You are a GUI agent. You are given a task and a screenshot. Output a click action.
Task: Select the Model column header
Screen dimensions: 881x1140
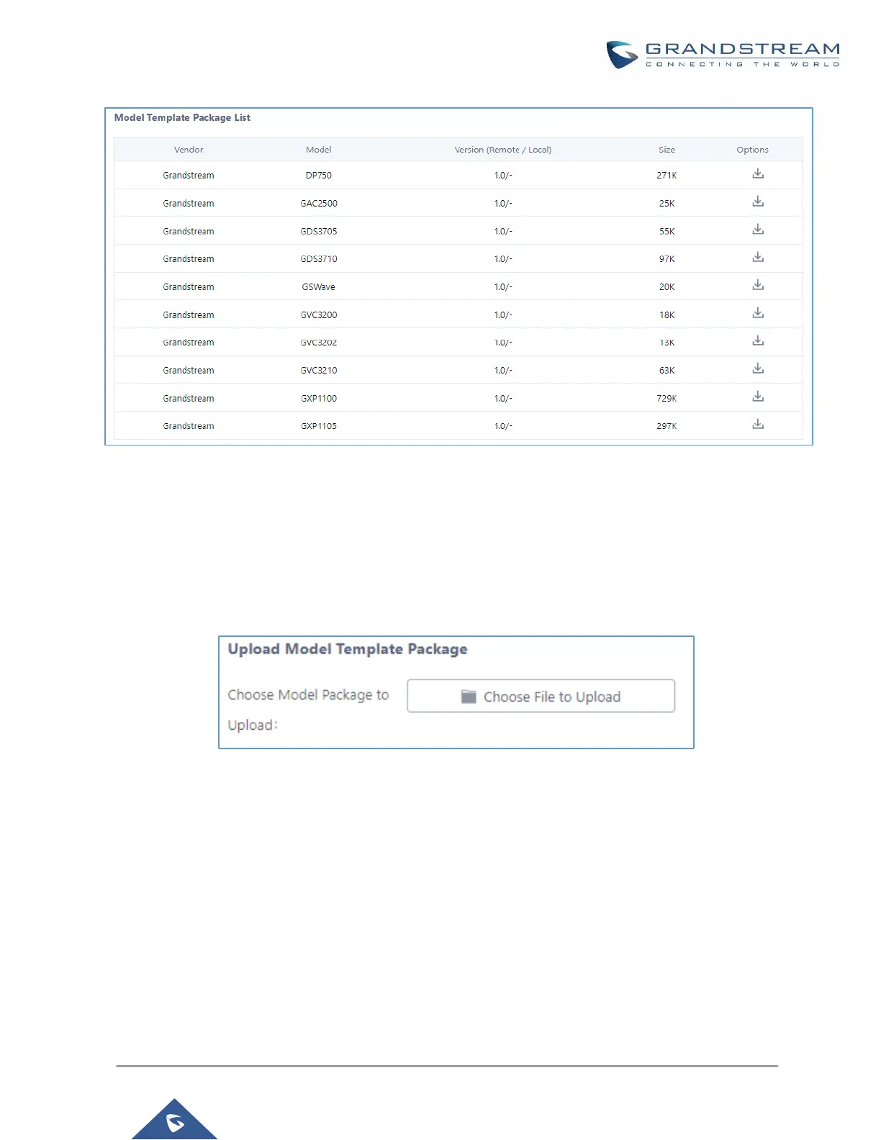[319, 150]
